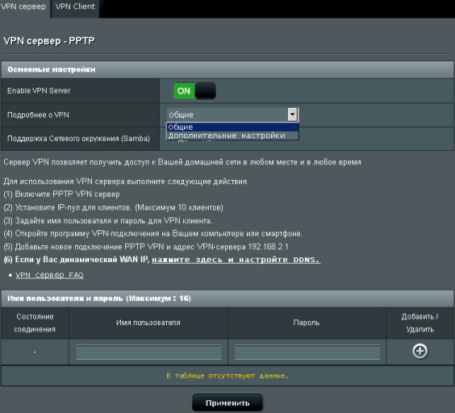Image resolution: width=455 pixels, height=413 pixels.
Task: Click the Применить button
Action: coord(227,403)
